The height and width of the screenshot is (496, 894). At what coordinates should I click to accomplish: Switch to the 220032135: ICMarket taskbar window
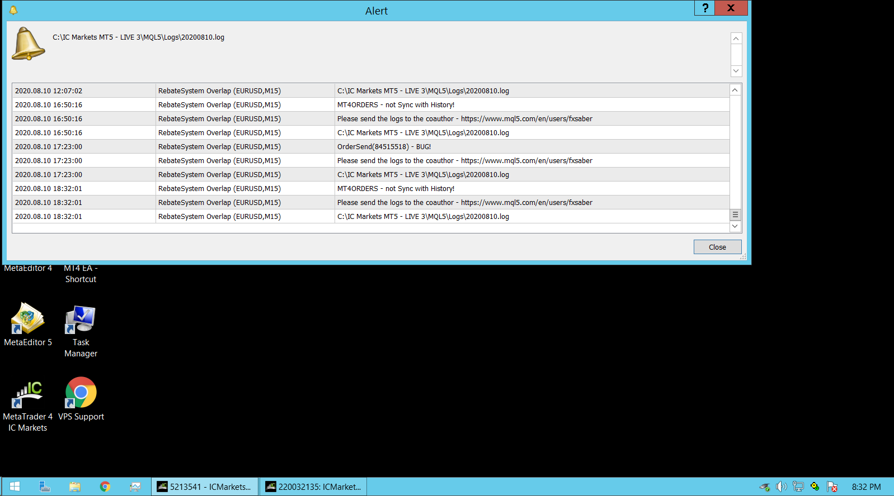pyautogui.click(x=313, y=487)
